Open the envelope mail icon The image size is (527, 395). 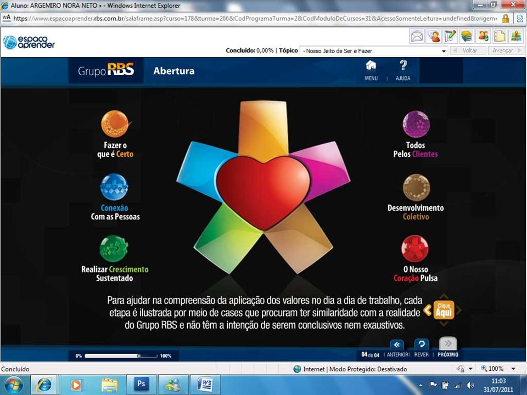pyautogui.click(x=417, y=36)
